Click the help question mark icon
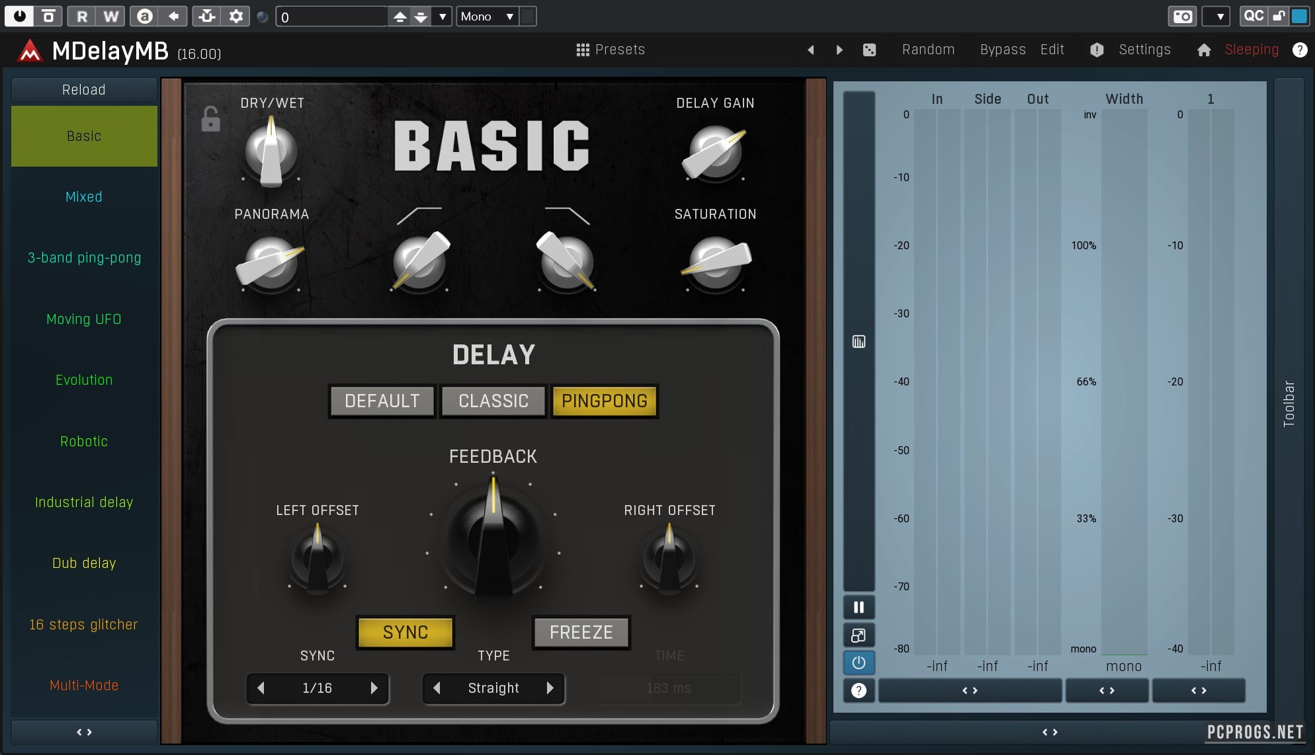The height and width of the screenshot is (755, 1315). [x=1300, y=50]
